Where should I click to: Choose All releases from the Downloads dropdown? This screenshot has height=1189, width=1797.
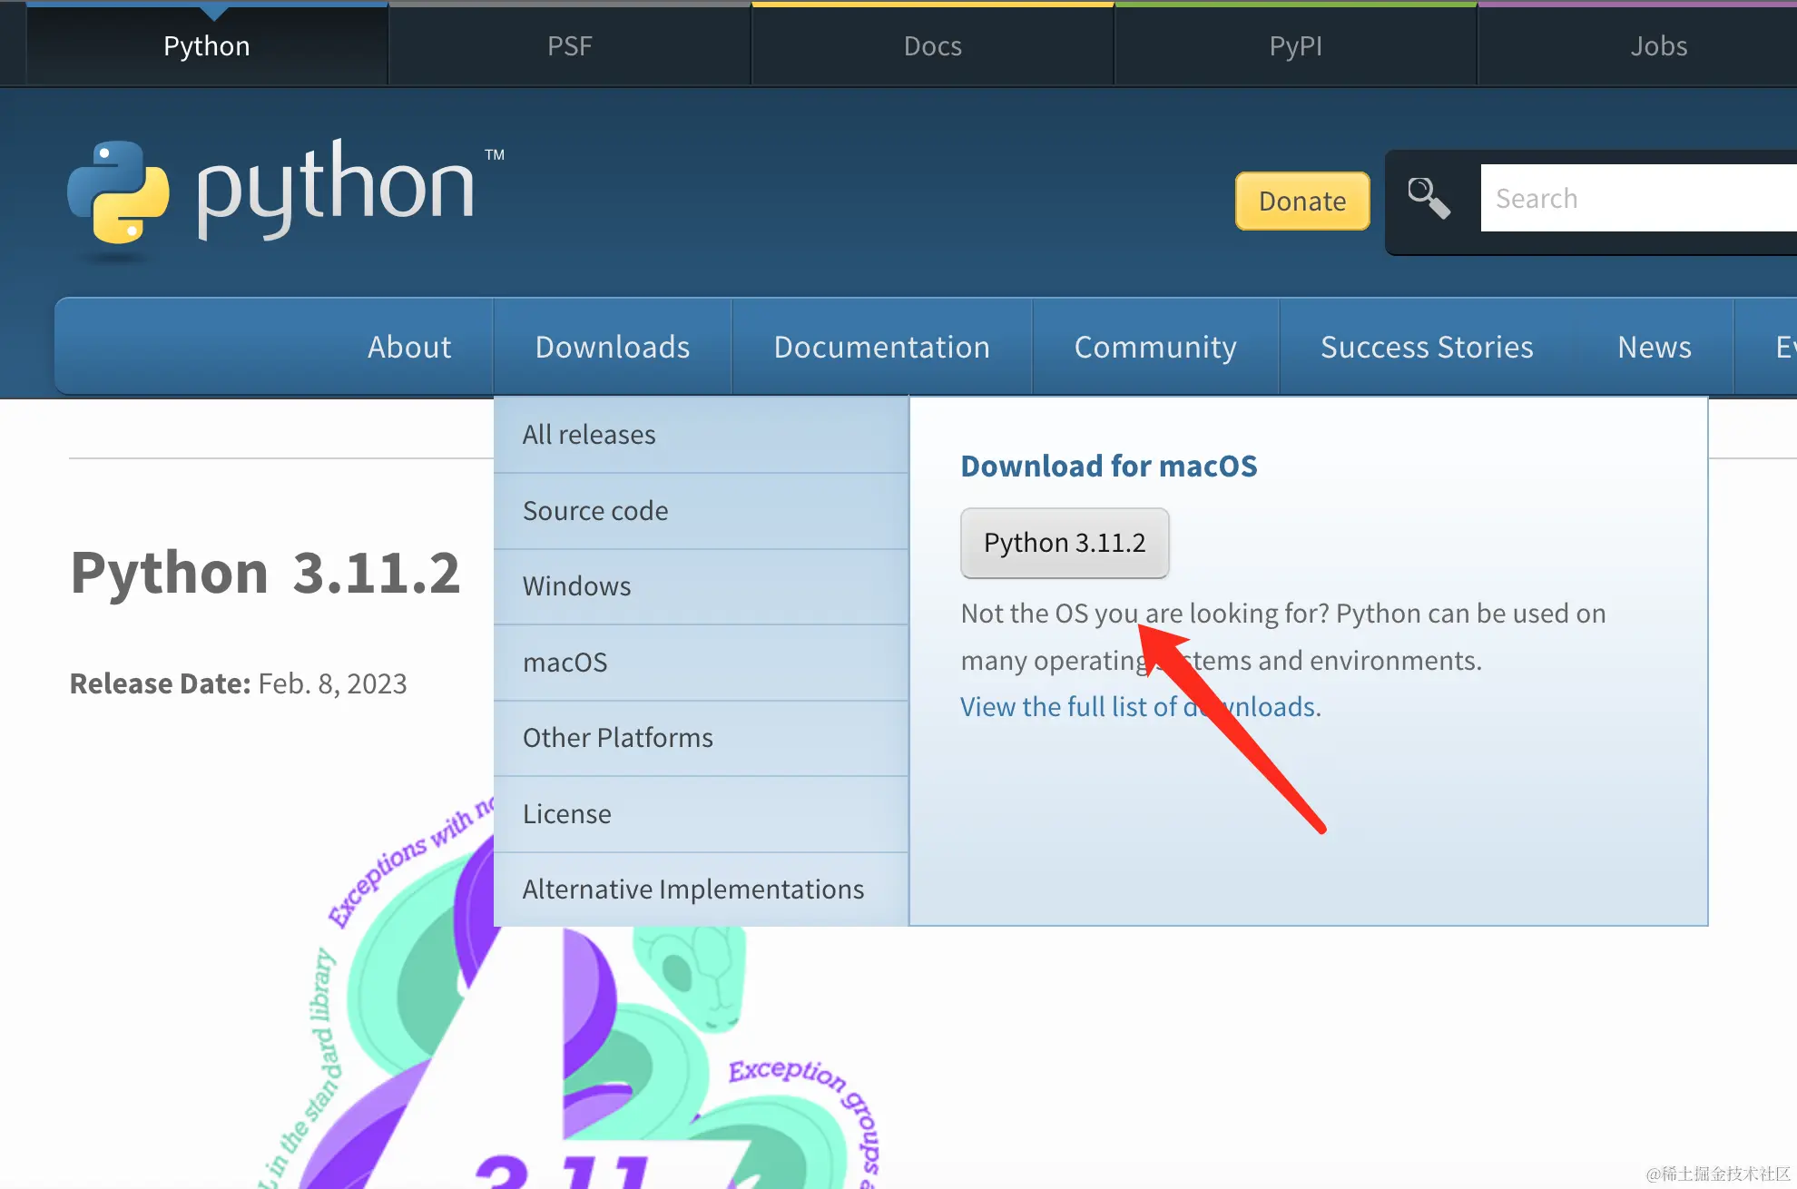[x=701, y=435]
